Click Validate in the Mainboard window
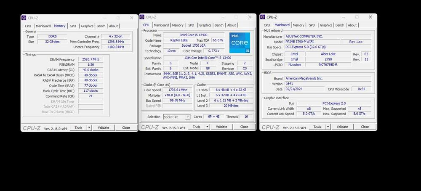This screenshot has width=421, height=191. pos(342,127)
